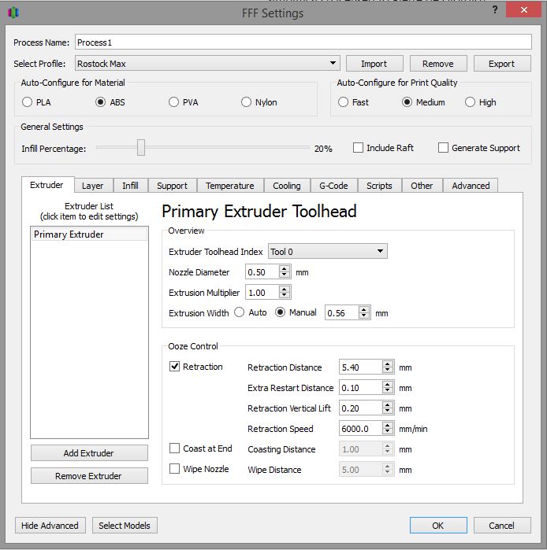Viewport: 547px width, 550px height.
Task: Increase Extra Restart Distance spinner
Action: (x=387, y=384)
